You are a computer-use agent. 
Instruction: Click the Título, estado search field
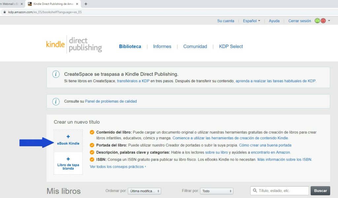click(280, 191)
